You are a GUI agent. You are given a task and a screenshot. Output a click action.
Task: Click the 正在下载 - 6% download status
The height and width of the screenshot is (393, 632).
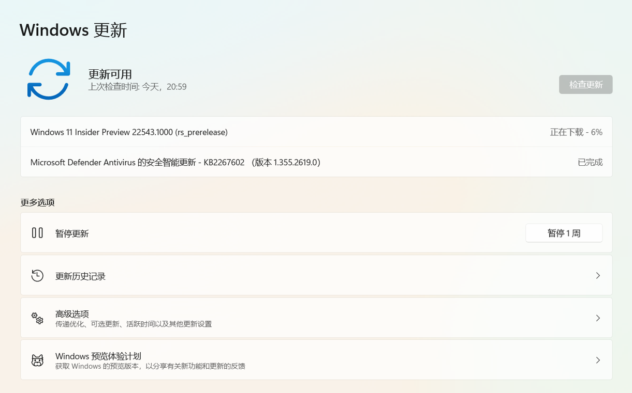[576, 132]
